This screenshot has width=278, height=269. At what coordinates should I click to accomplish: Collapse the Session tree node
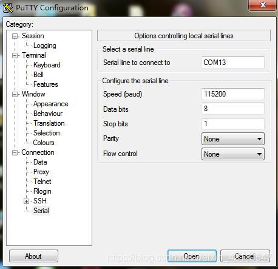15,36
